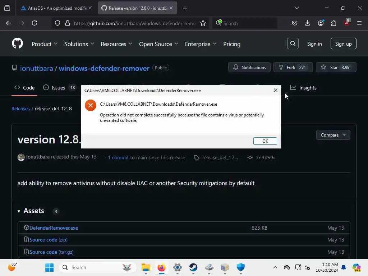Open the Insights tab
Viewport: 368px width, 276px height.
click(x=303, y=88)
